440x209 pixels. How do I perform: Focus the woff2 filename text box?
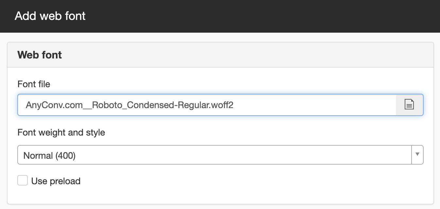click(x=207, y=105)
